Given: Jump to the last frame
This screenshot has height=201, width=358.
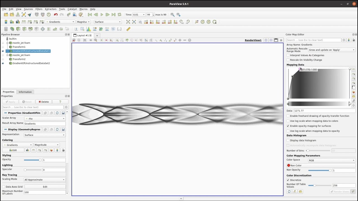Looking at the screenshot, I should tap(114, 15).
